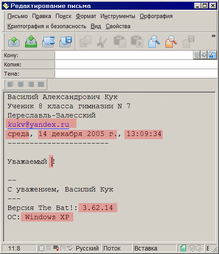Screen dimensions: 219x254
Task: Click the find and replace orange magnifier icon
Action: click(x=171, y=42)
